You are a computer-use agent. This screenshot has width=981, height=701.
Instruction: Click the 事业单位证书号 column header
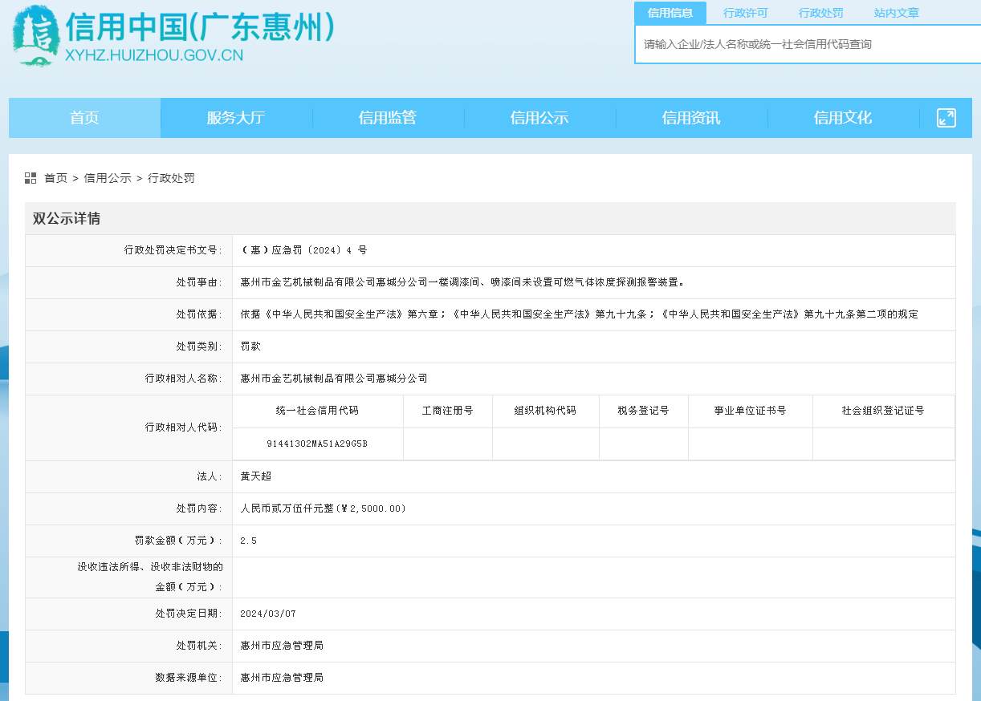751,411
